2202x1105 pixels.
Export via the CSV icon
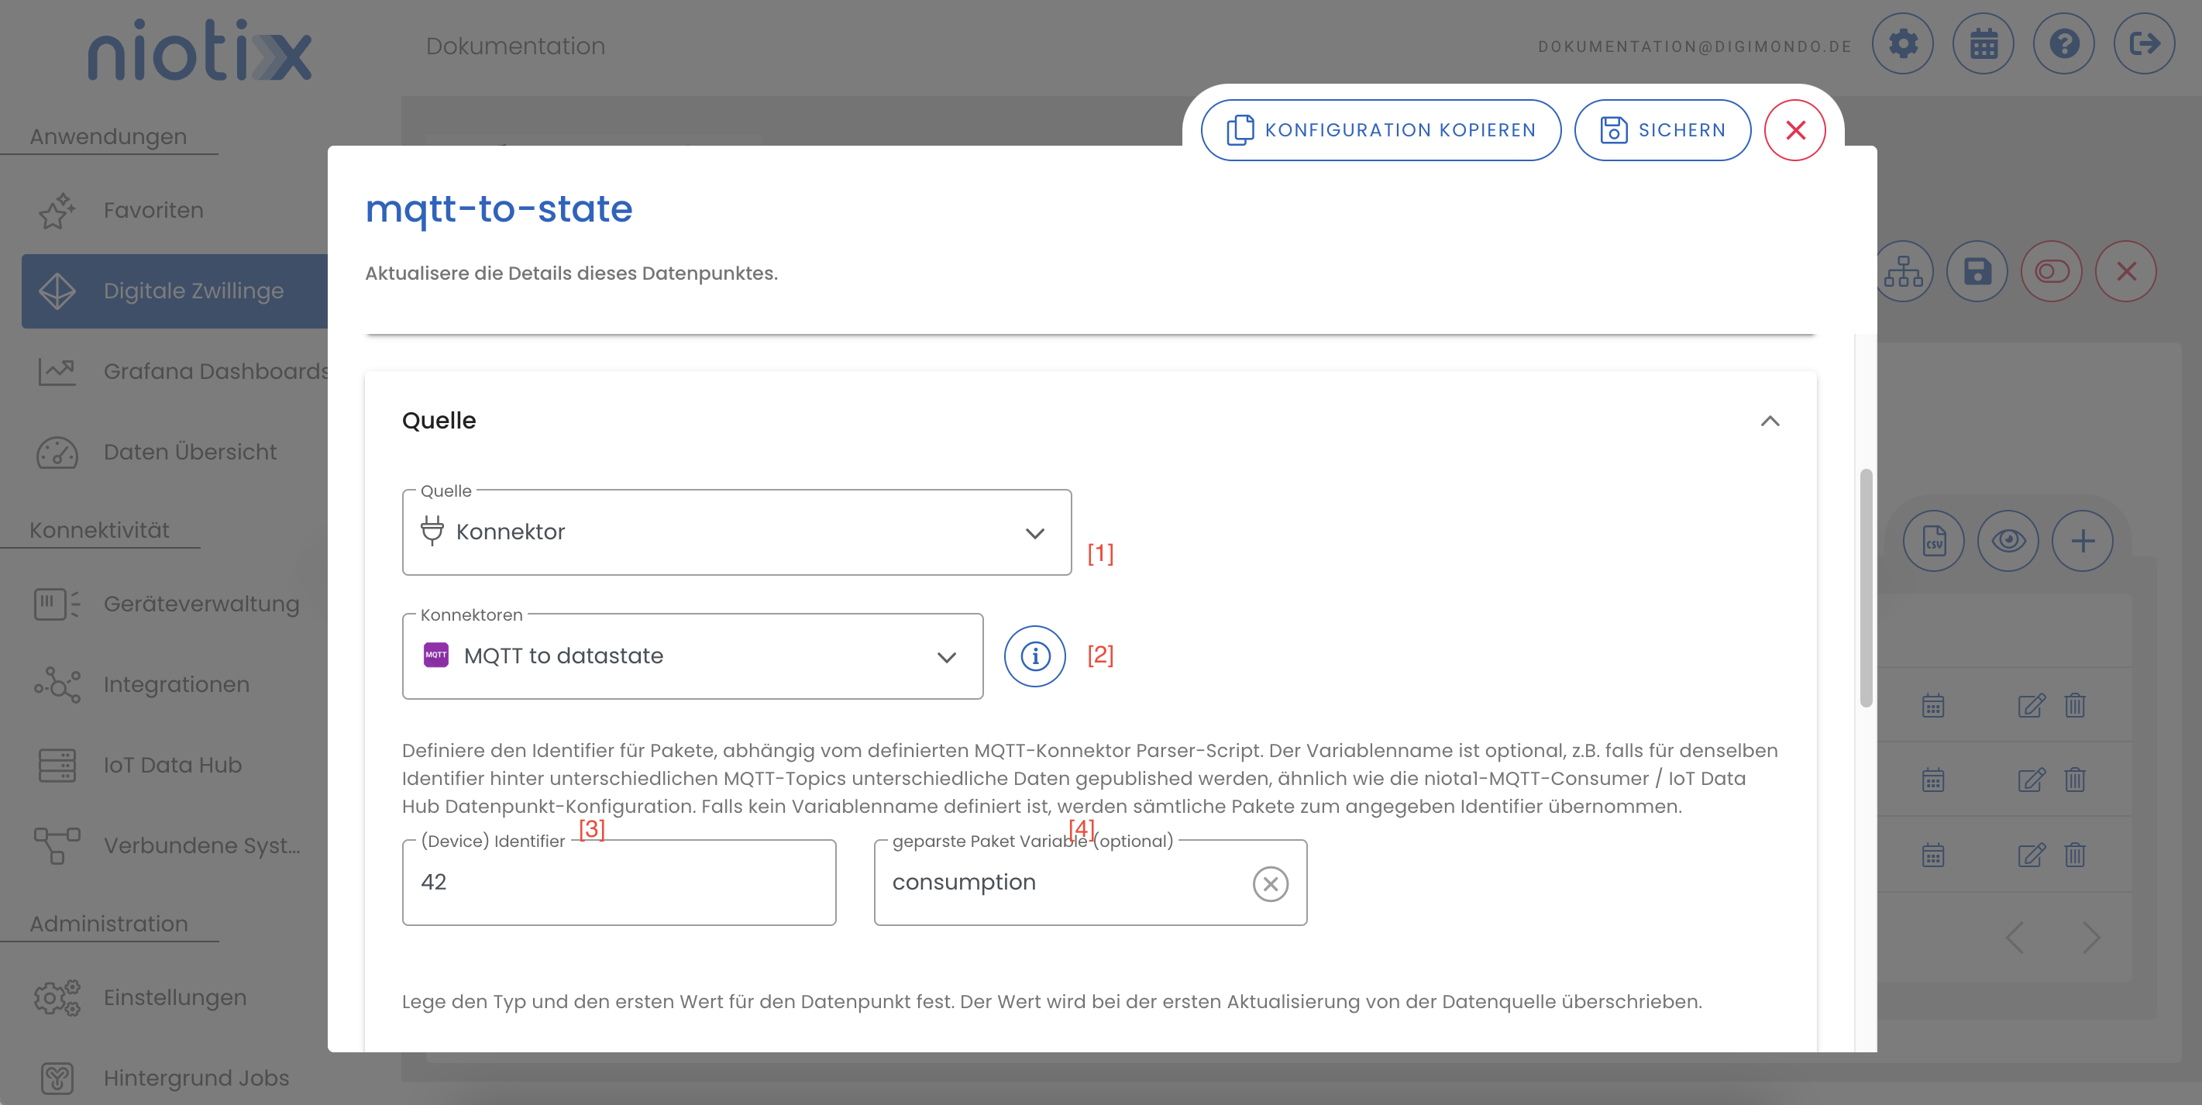click(x=1934, y=541)
